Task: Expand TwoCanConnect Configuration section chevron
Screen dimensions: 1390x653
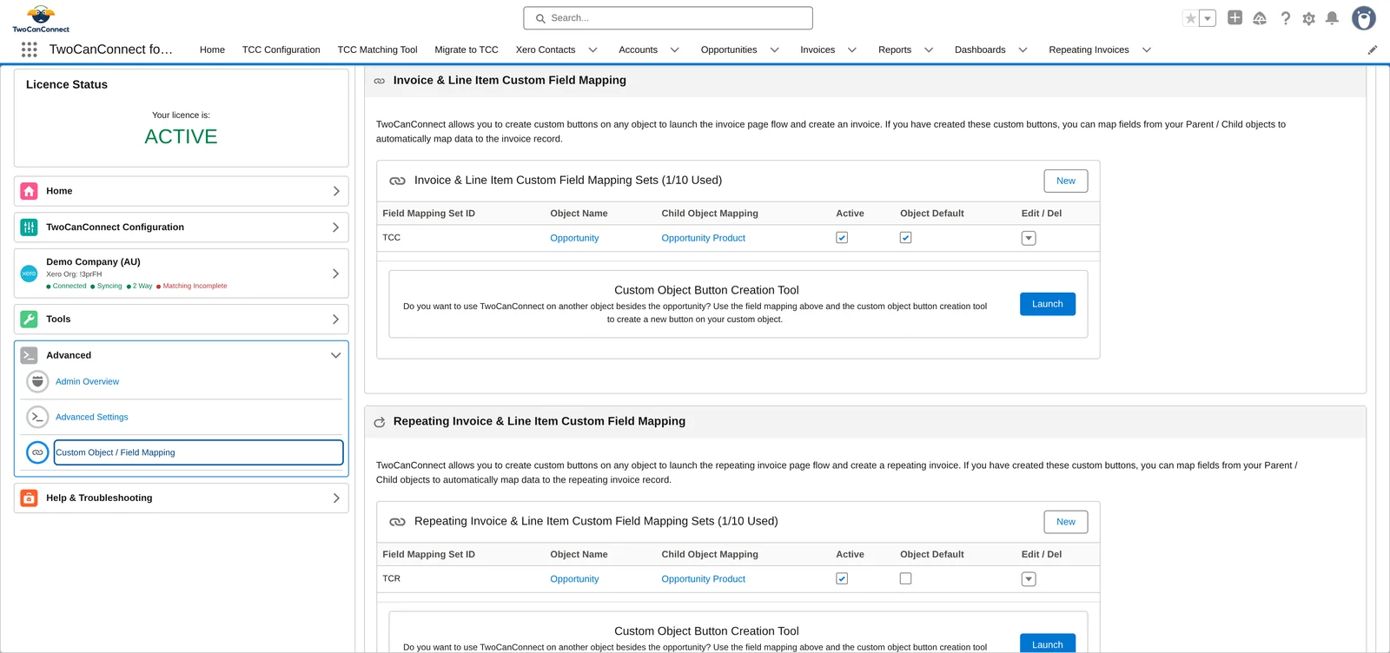Action: click(335, 228)
